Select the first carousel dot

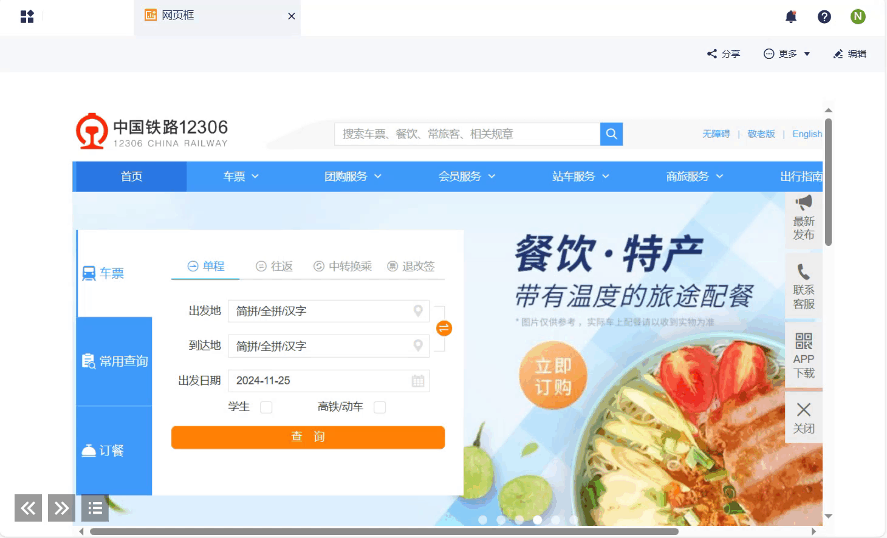pos(483,520)
